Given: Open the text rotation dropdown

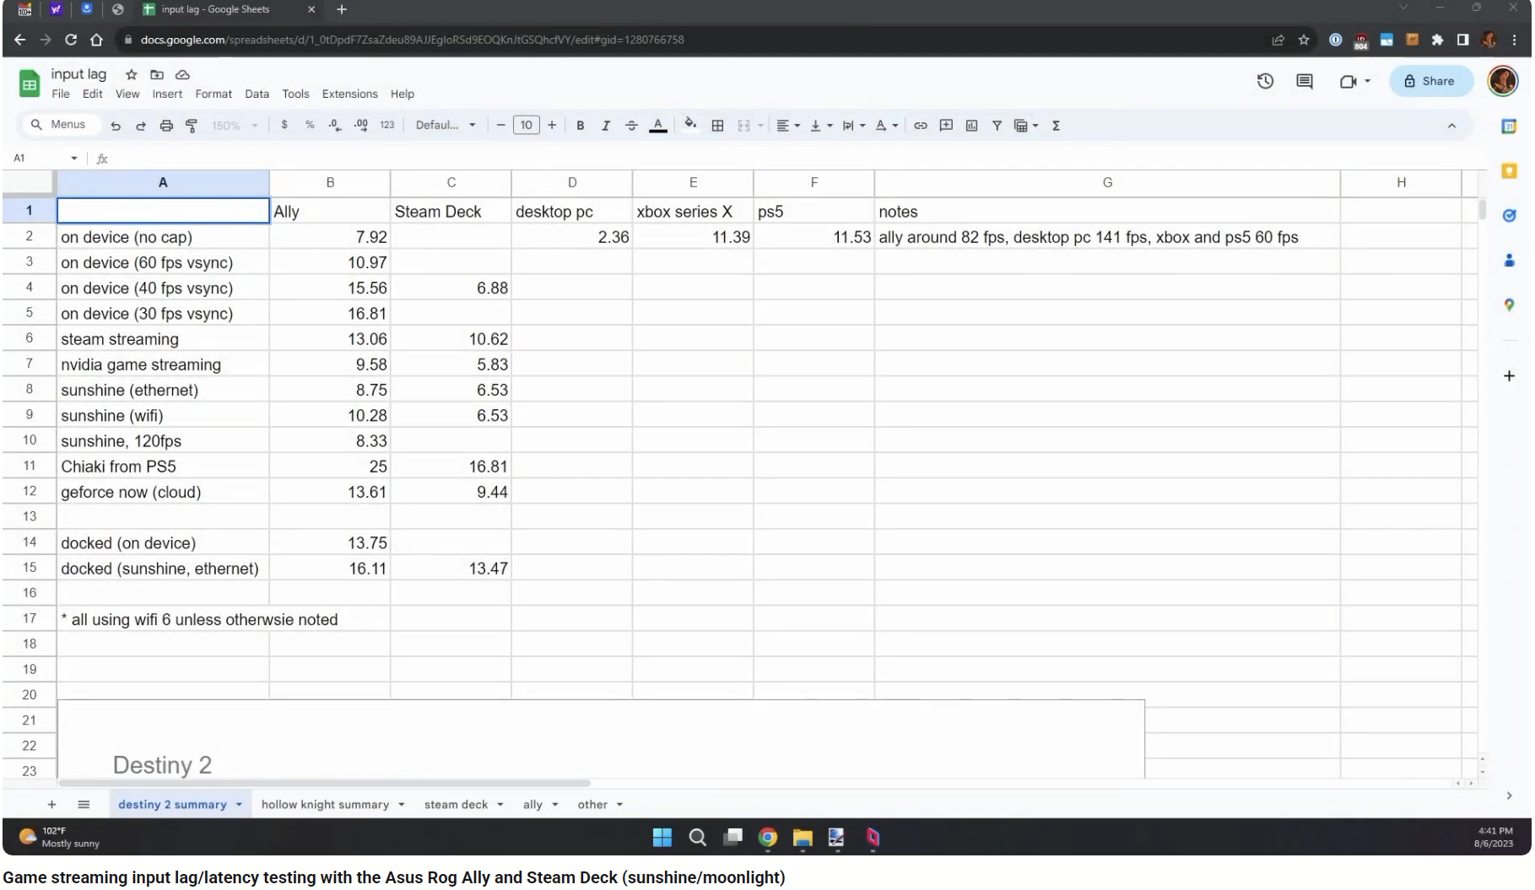Looking at the screenshot, I should tap(886, 126).
